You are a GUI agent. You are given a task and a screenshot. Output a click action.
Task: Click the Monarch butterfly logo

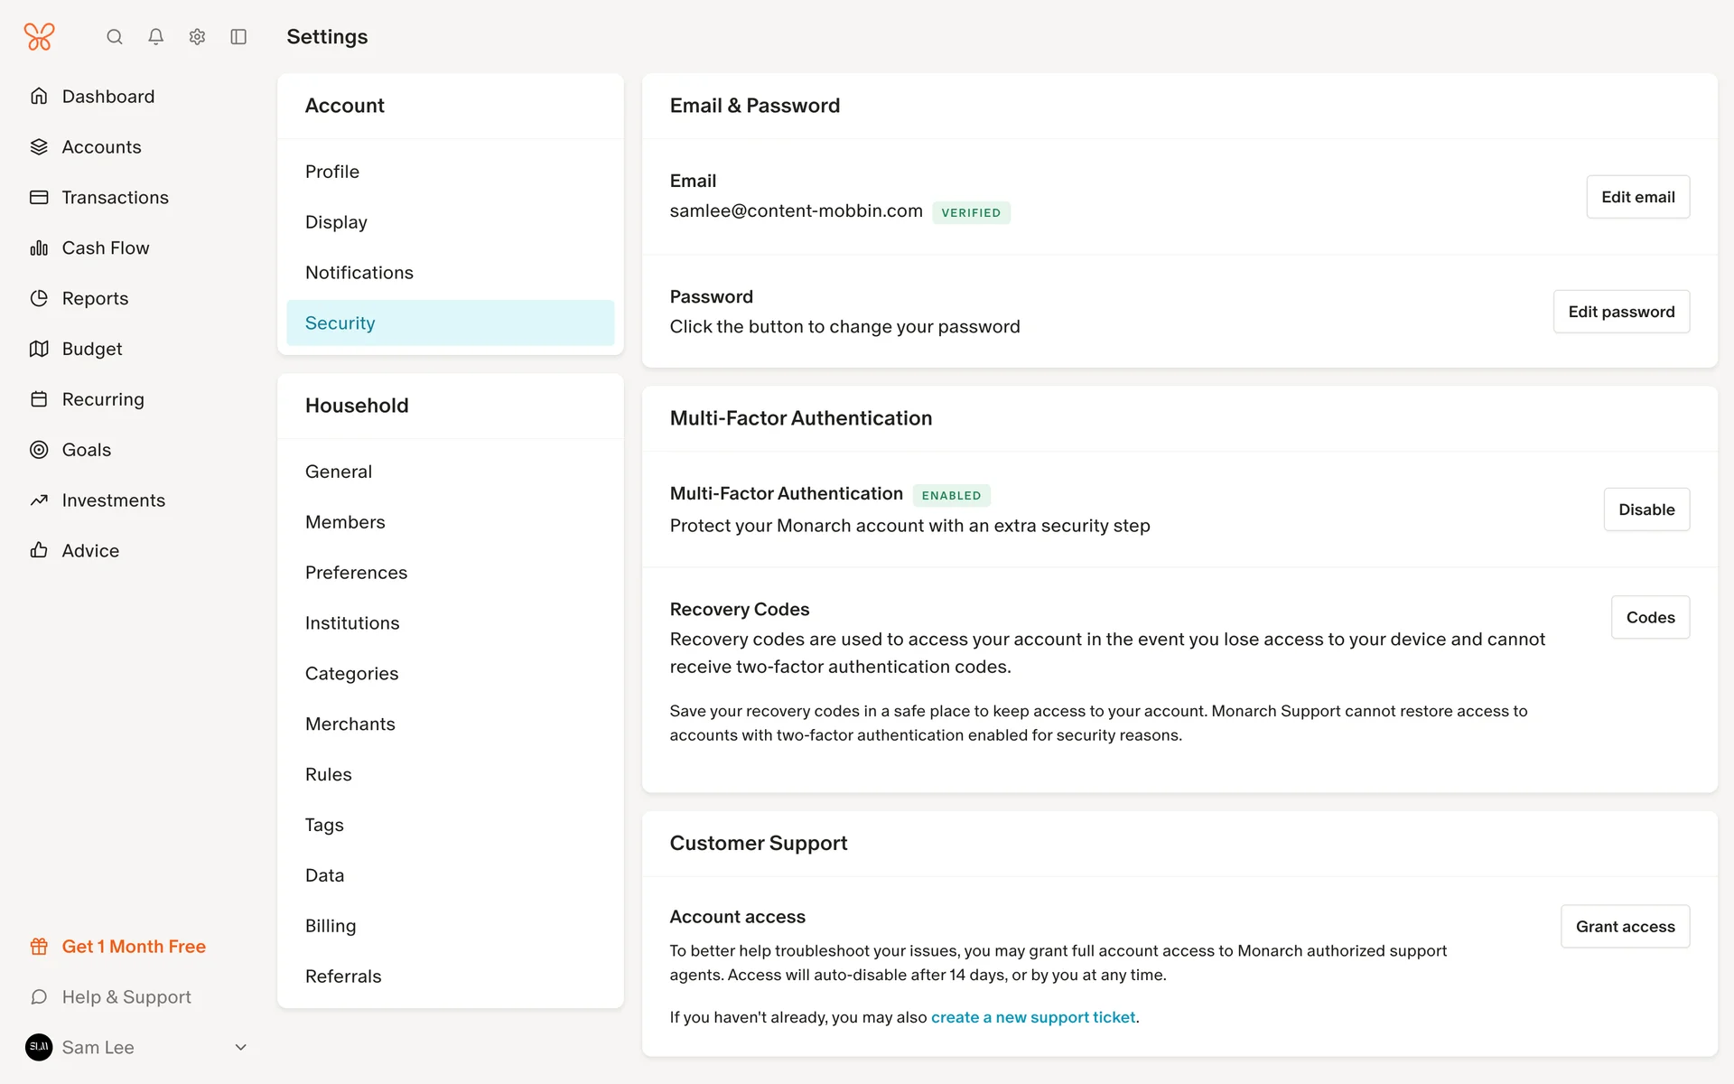tap(39, 37)
